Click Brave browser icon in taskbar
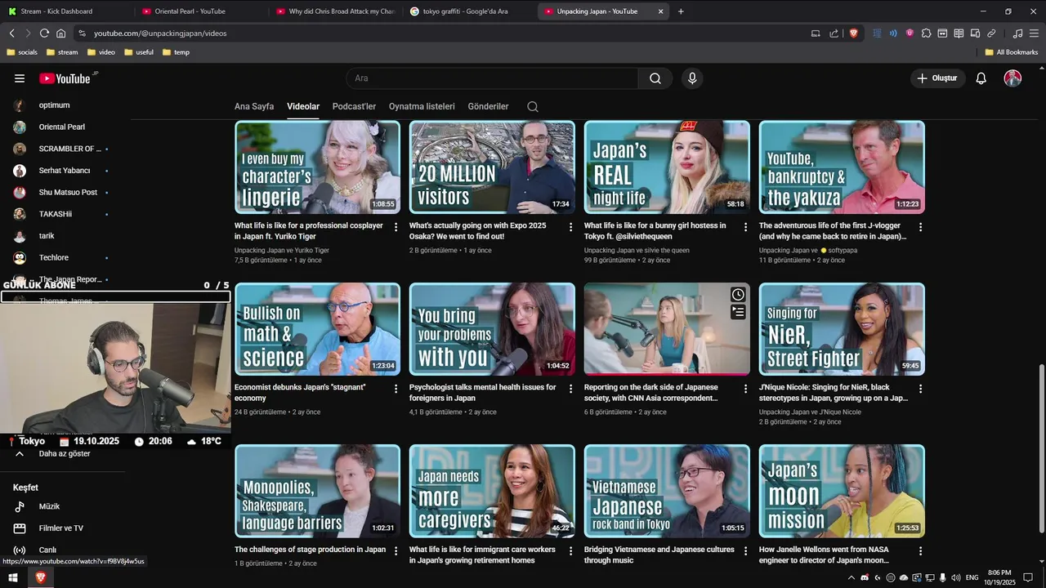The width and height of the screenshot is (1046, 588). [x=40, y=577]
